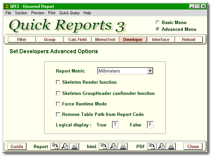Open the Preview menu
Screen dimensions: 213x158
tap(38, 13)
